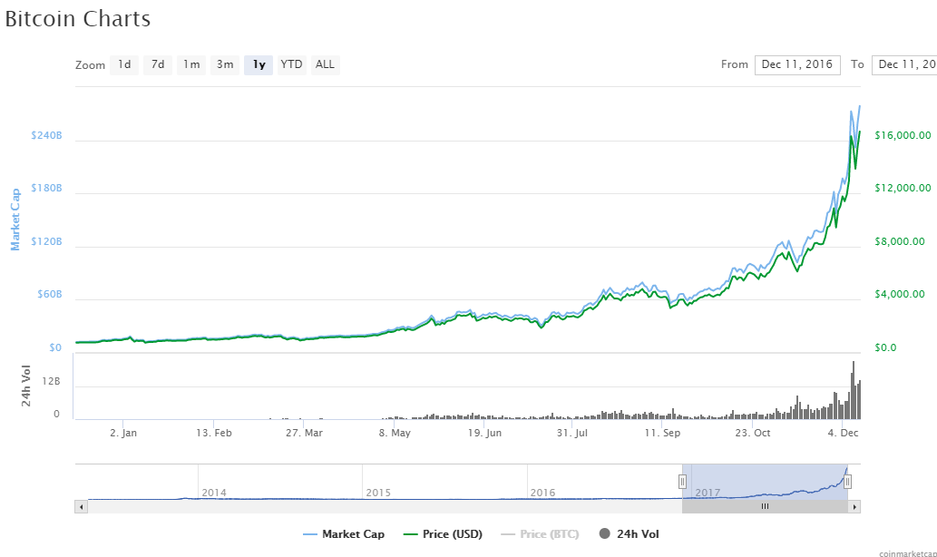
Task: Click the 2015 label in navigator
Action: tap(378, 493)
